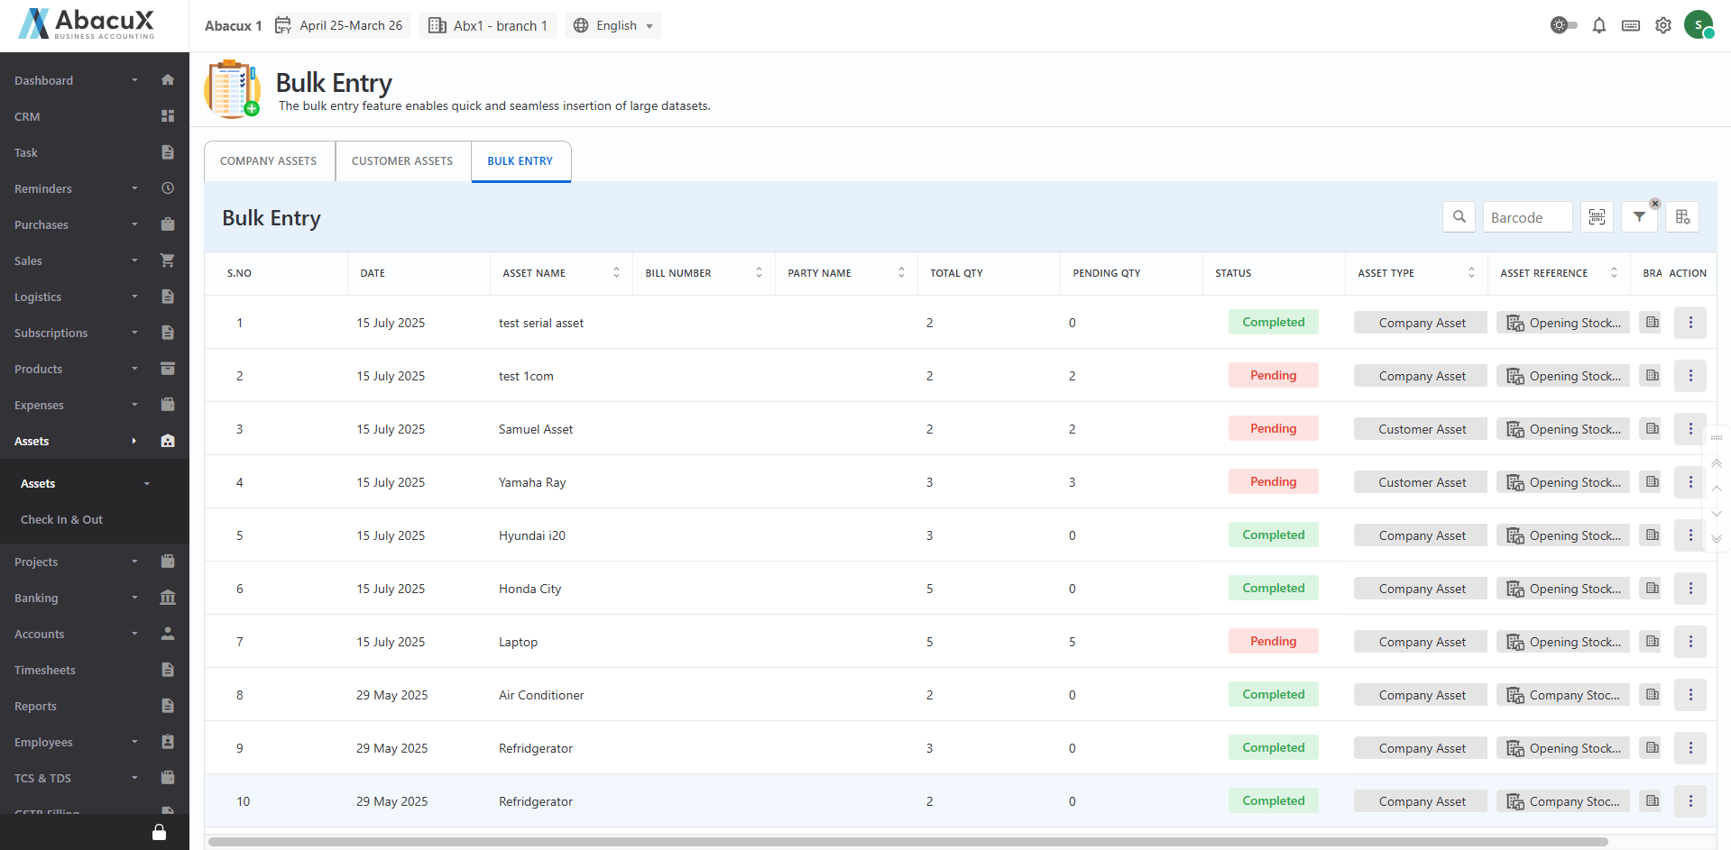Switch to the Customer Assets tab

[402, 161]
